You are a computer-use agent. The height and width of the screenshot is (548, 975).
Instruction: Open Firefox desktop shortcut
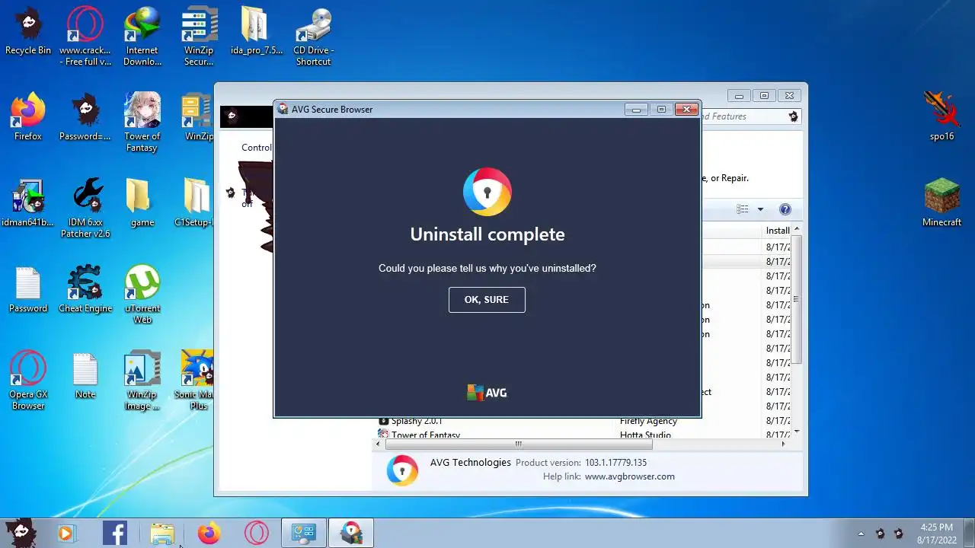(x=28, y=118)
